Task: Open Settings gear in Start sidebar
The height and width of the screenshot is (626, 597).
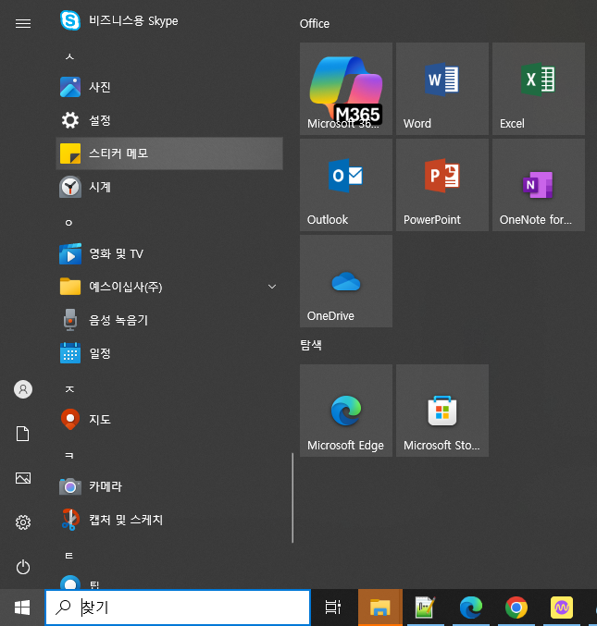Action: [23, 522]
